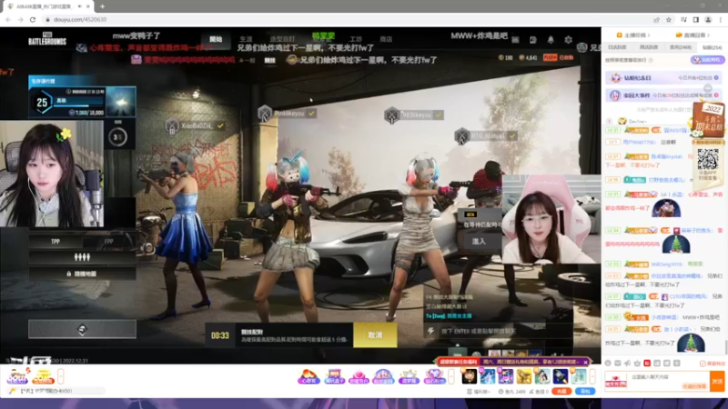This screenshot has width=728, height=409.
Task: Click the Survival Pass level 25 panel
Action: tap(82, 97)
